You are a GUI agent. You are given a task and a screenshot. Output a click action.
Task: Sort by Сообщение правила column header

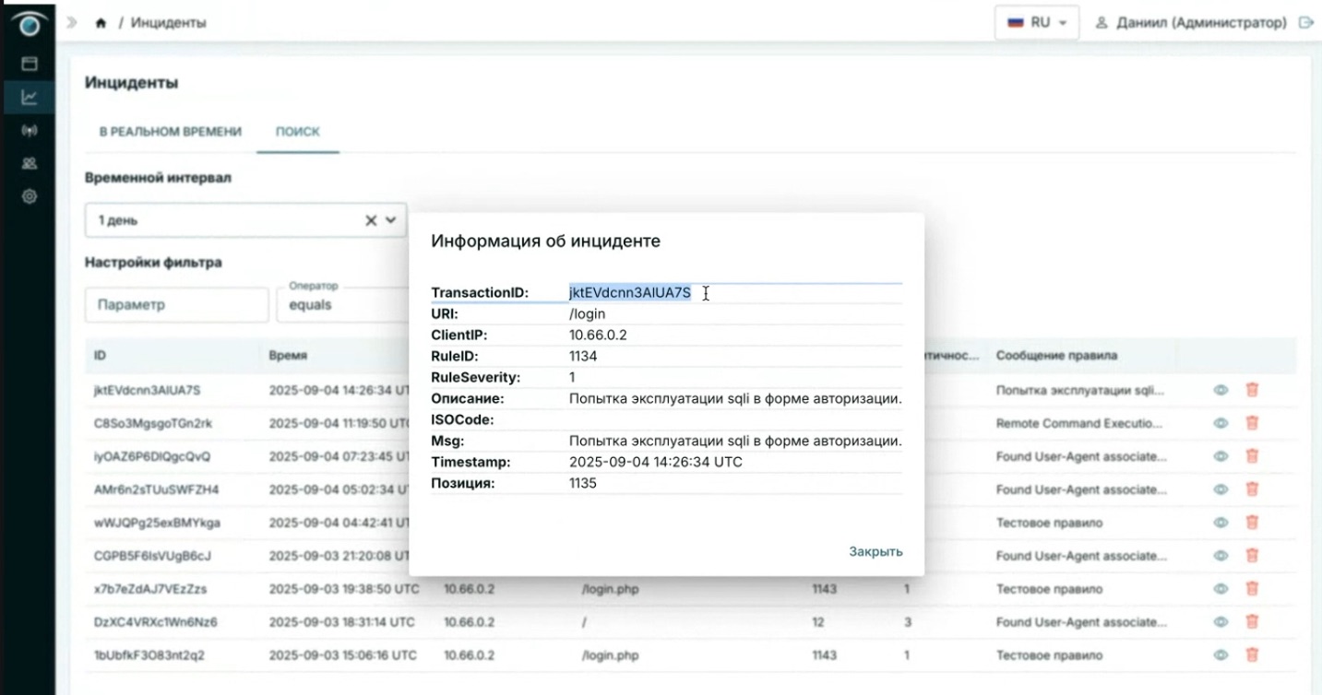coord(1057,355)
